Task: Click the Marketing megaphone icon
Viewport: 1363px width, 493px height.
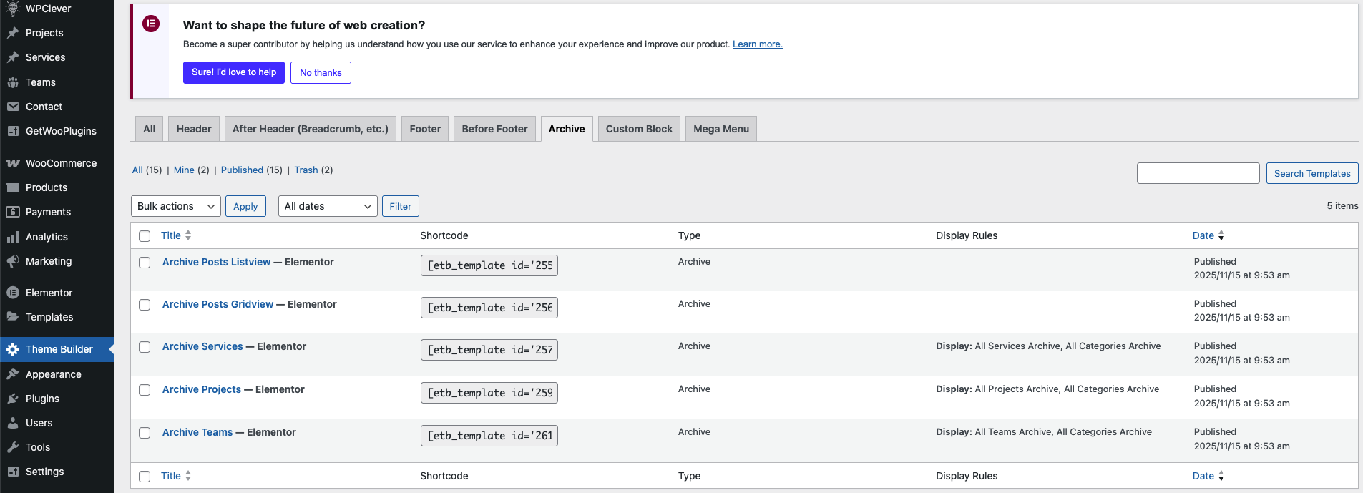Action: (13, 261)
